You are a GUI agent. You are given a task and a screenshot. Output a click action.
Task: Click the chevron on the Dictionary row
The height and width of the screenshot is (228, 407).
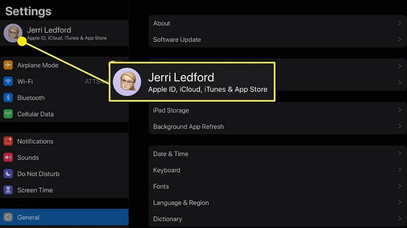click(400, 219)
